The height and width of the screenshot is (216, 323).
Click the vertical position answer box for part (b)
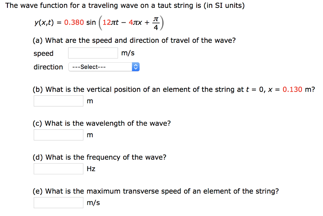tap(58, 101)
